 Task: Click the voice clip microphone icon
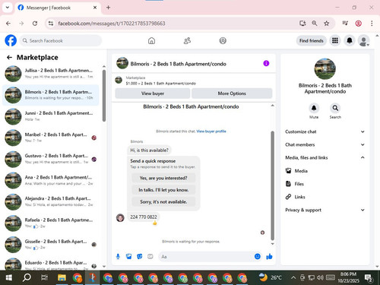[118, 257]
